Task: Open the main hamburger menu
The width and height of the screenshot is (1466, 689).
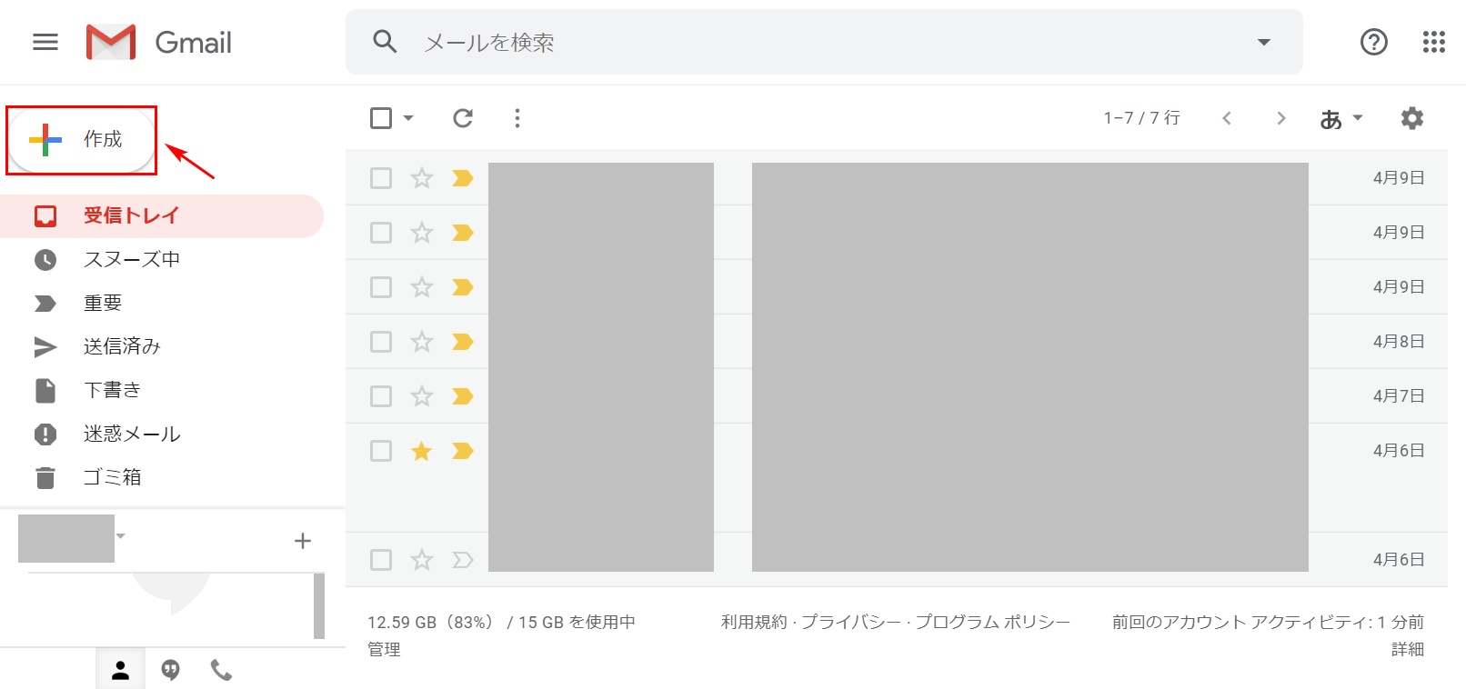Action: tap(45, 42)
